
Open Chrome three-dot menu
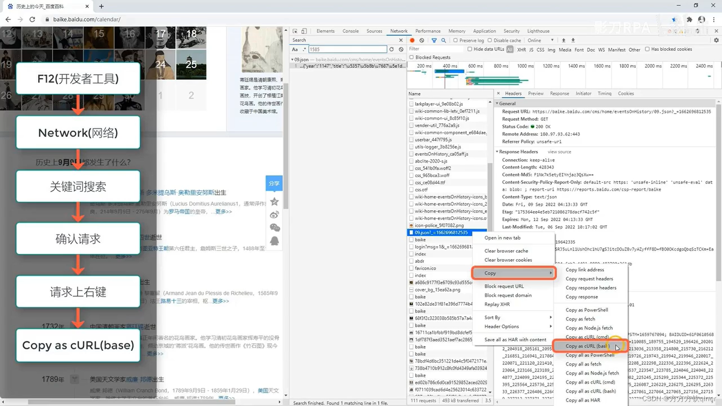pos(714,19)
